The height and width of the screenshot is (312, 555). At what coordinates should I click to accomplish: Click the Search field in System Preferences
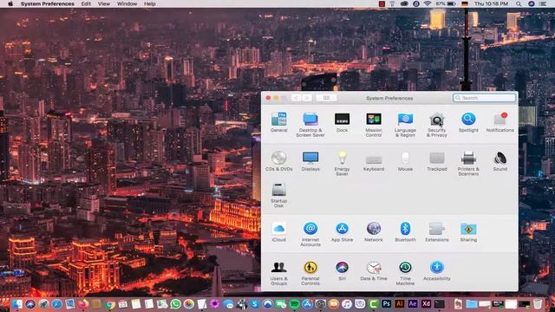tap(484, 98)
